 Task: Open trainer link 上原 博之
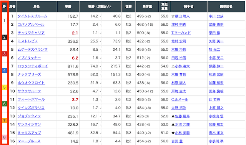pos(216,108)
